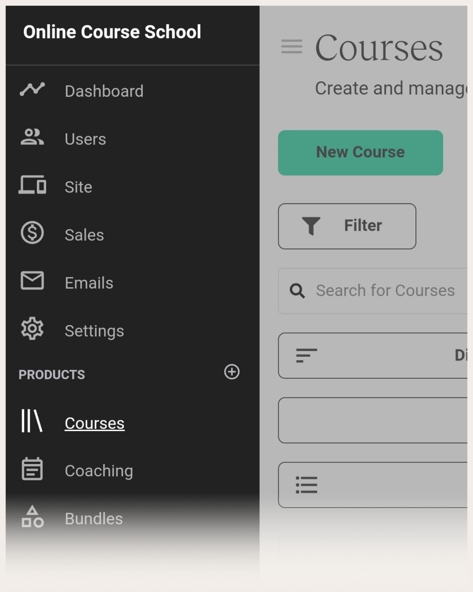Expand the list view dropdown
The image size is (473, 592).
coord(373,485)
